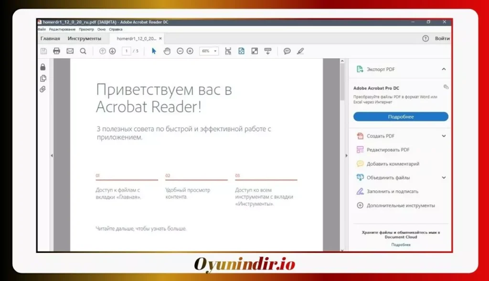Go to previous page arrow
The height and width of the screenshot is (281, 489).
pos(102,51)
